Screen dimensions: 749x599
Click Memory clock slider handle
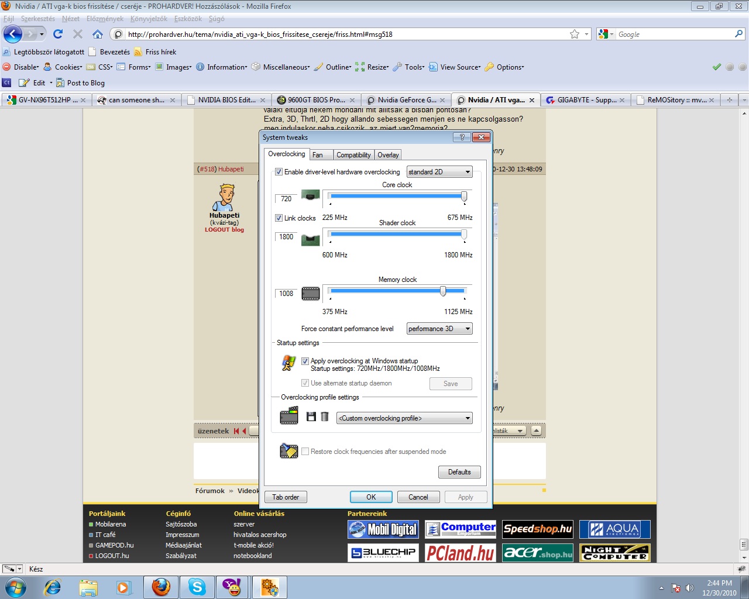point(443,291)
